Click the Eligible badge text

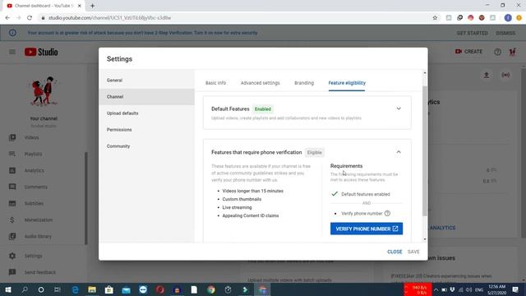314,152
